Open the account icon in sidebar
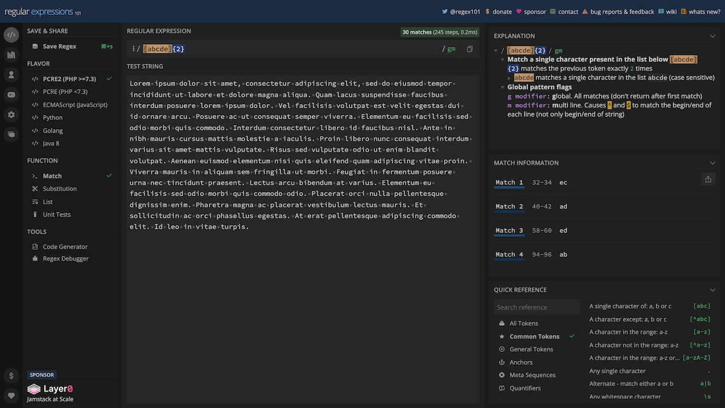The image size is (725, 408). point(11,74)
